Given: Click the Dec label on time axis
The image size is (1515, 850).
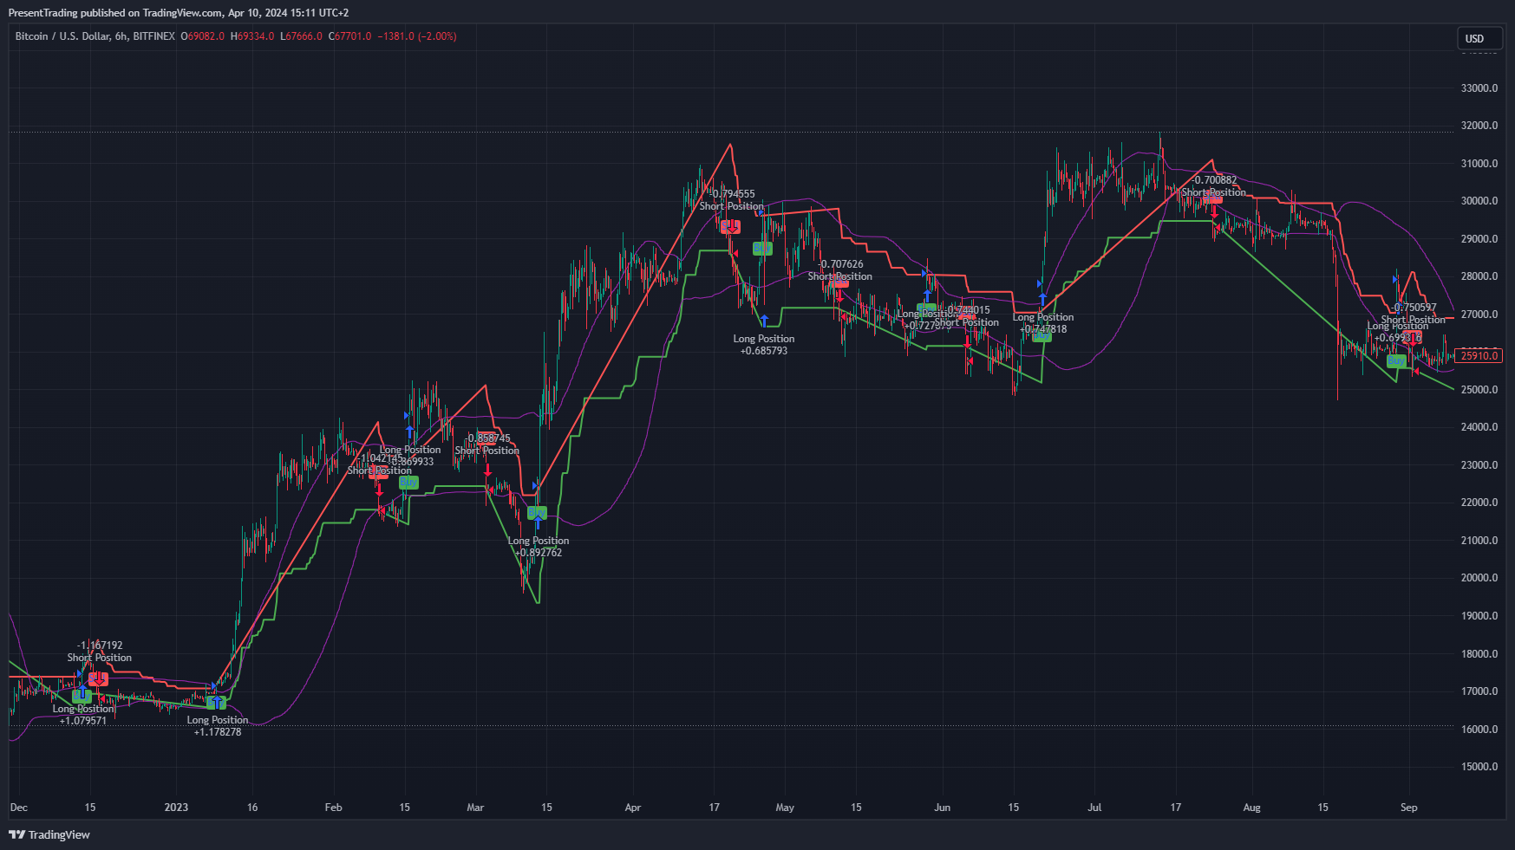Looking at the screenshot, I should (19, 808).
